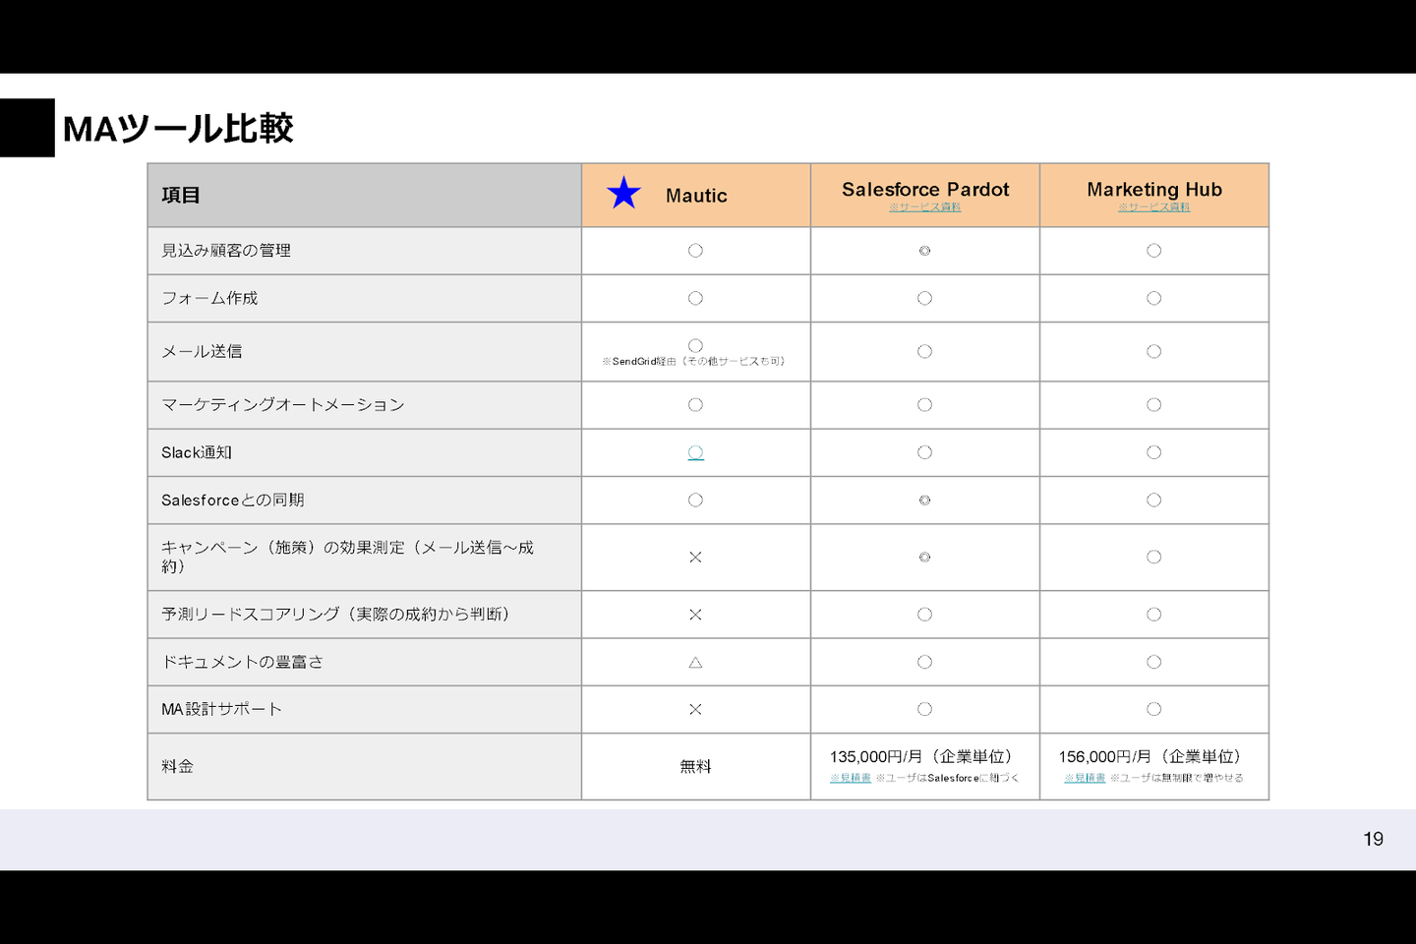Click the 予測リードスコアリング row label

point(335,614)
